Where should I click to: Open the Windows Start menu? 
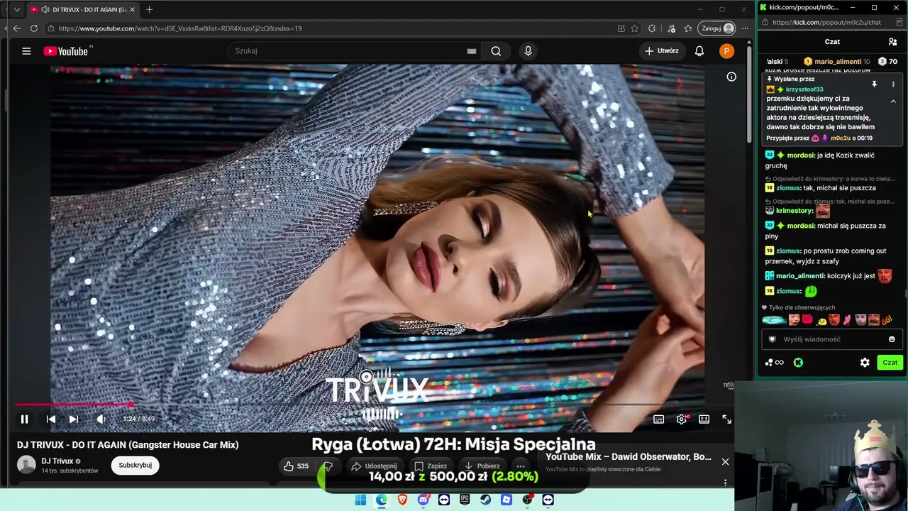point(360,500)
